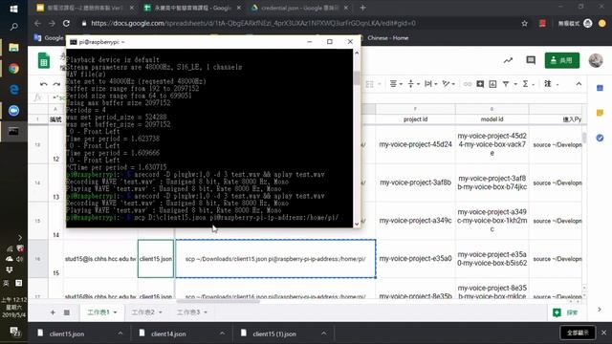Viewport: 612px width, 344px height.
Task: Expand the filter views dropdown arrow
Action: click(515, 84)
